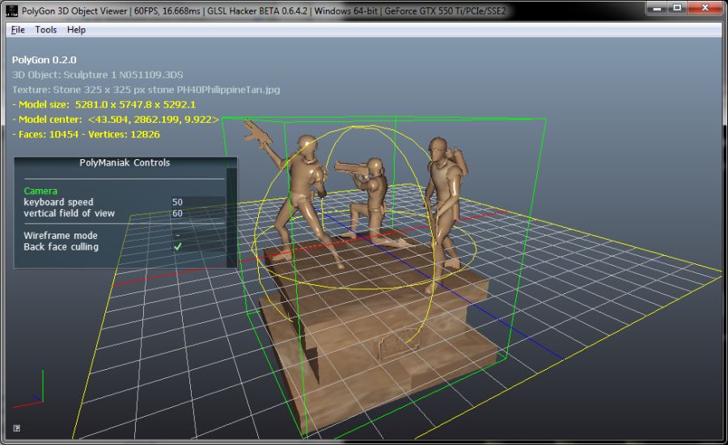
Task: Click the XYZ axis gizmo in the corner
Action: tap(29, 389)
